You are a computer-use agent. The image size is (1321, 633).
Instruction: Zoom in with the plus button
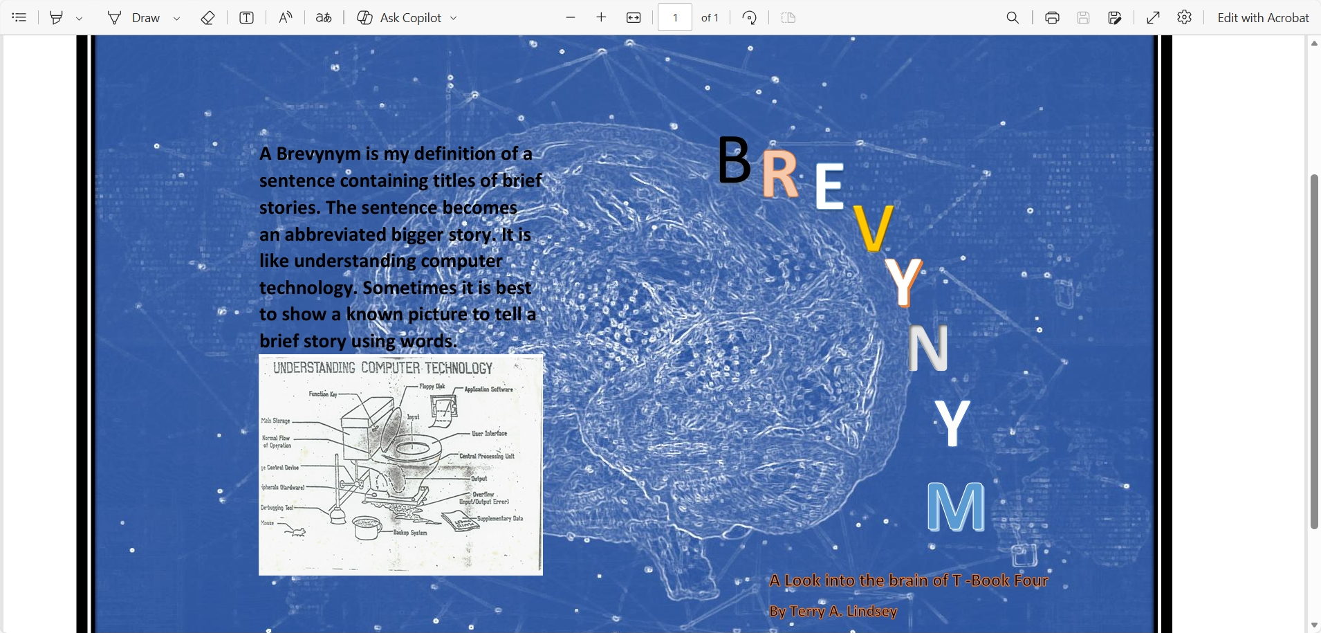click(601, 17)
